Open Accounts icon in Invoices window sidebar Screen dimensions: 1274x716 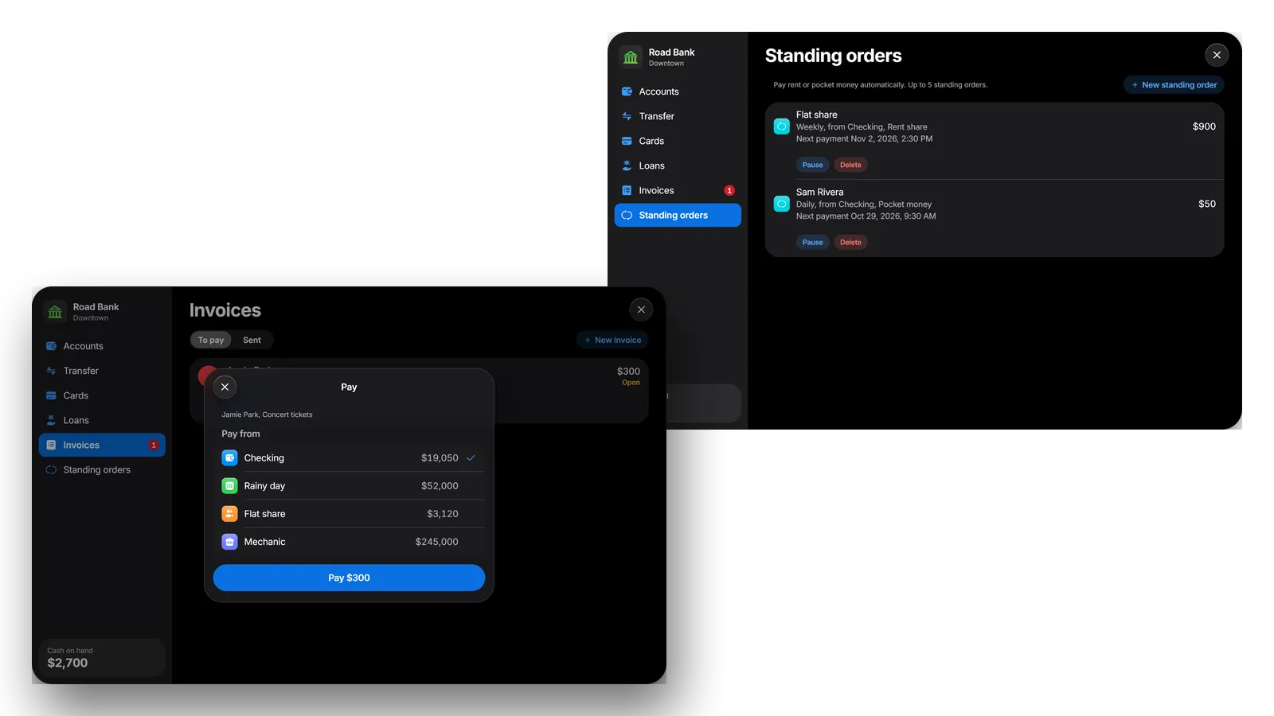(x=51, y=346)
